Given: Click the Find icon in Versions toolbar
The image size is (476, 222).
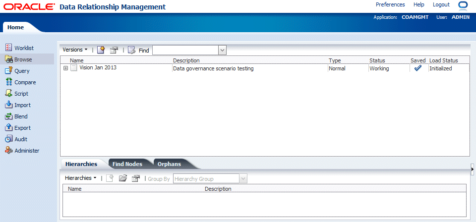Looking at the screenshot, I should tap(132, 51).
